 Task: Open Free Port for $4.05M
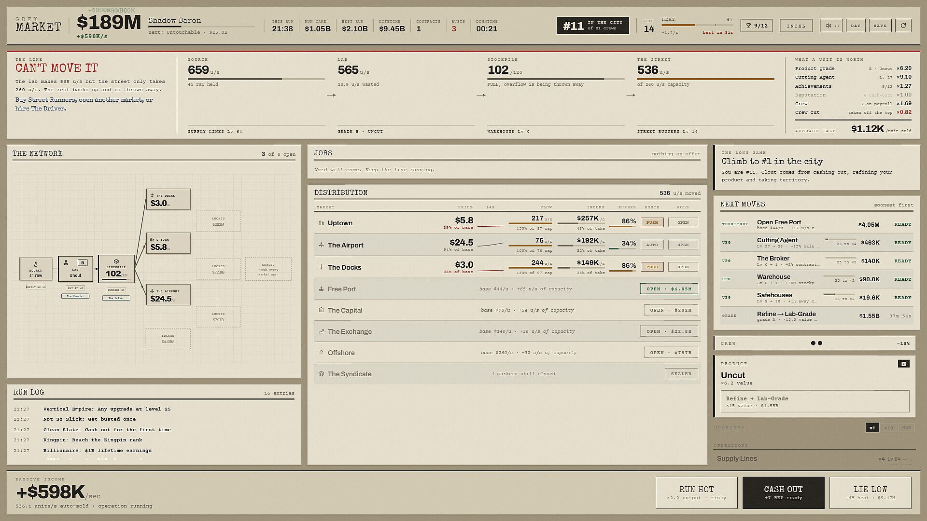[x=669, y=289]
